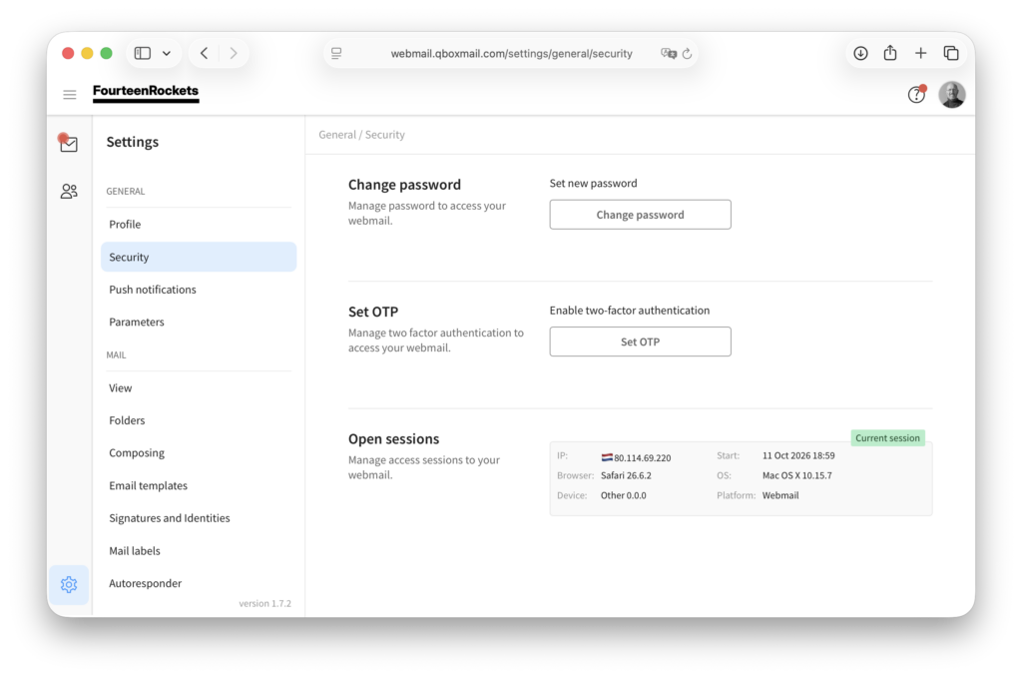Open Signatures and Identities settings
The width and height of the screenshot is (1022, 679).
click(199, 518)
